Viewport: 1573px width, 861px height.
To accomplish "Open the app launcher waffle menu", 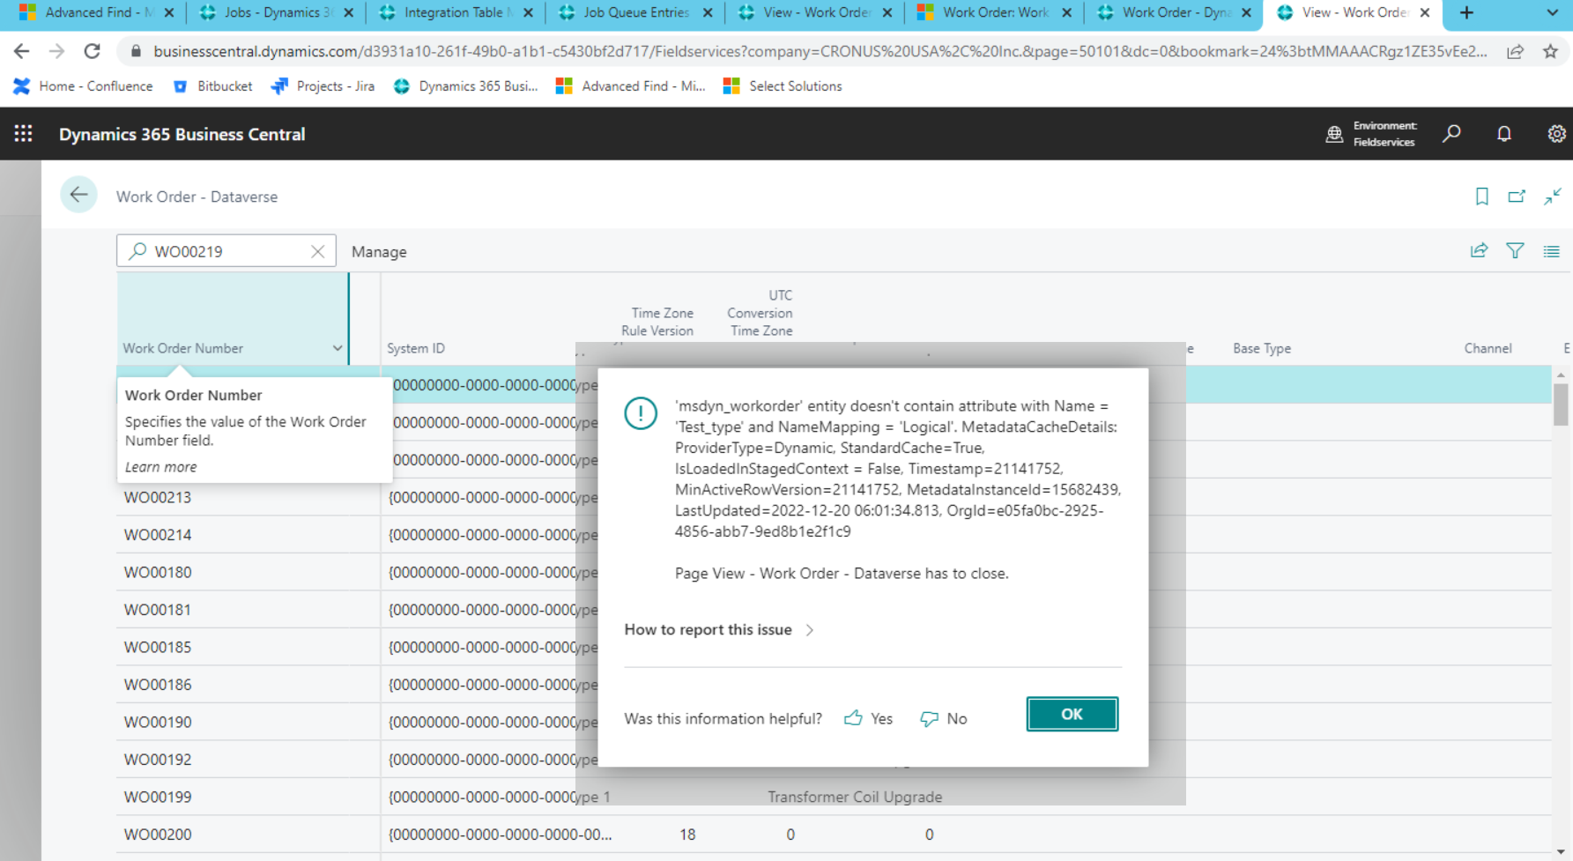I will pyautogui.click(x=24, y=134).
